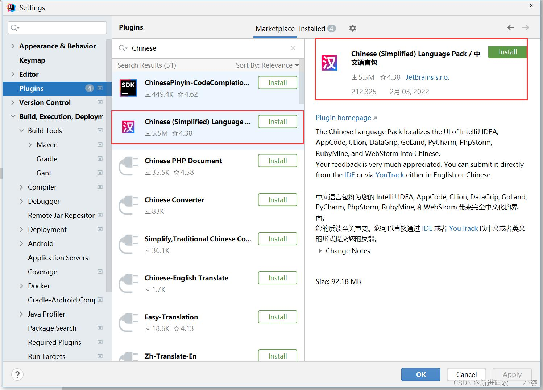Click the Chinese-English Translate plug icon

tap(128, 283)
